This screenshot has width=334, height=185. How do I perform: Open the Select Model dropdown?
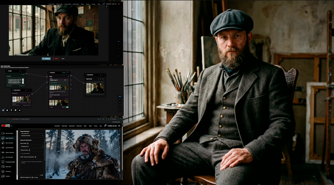coord(32,146)
